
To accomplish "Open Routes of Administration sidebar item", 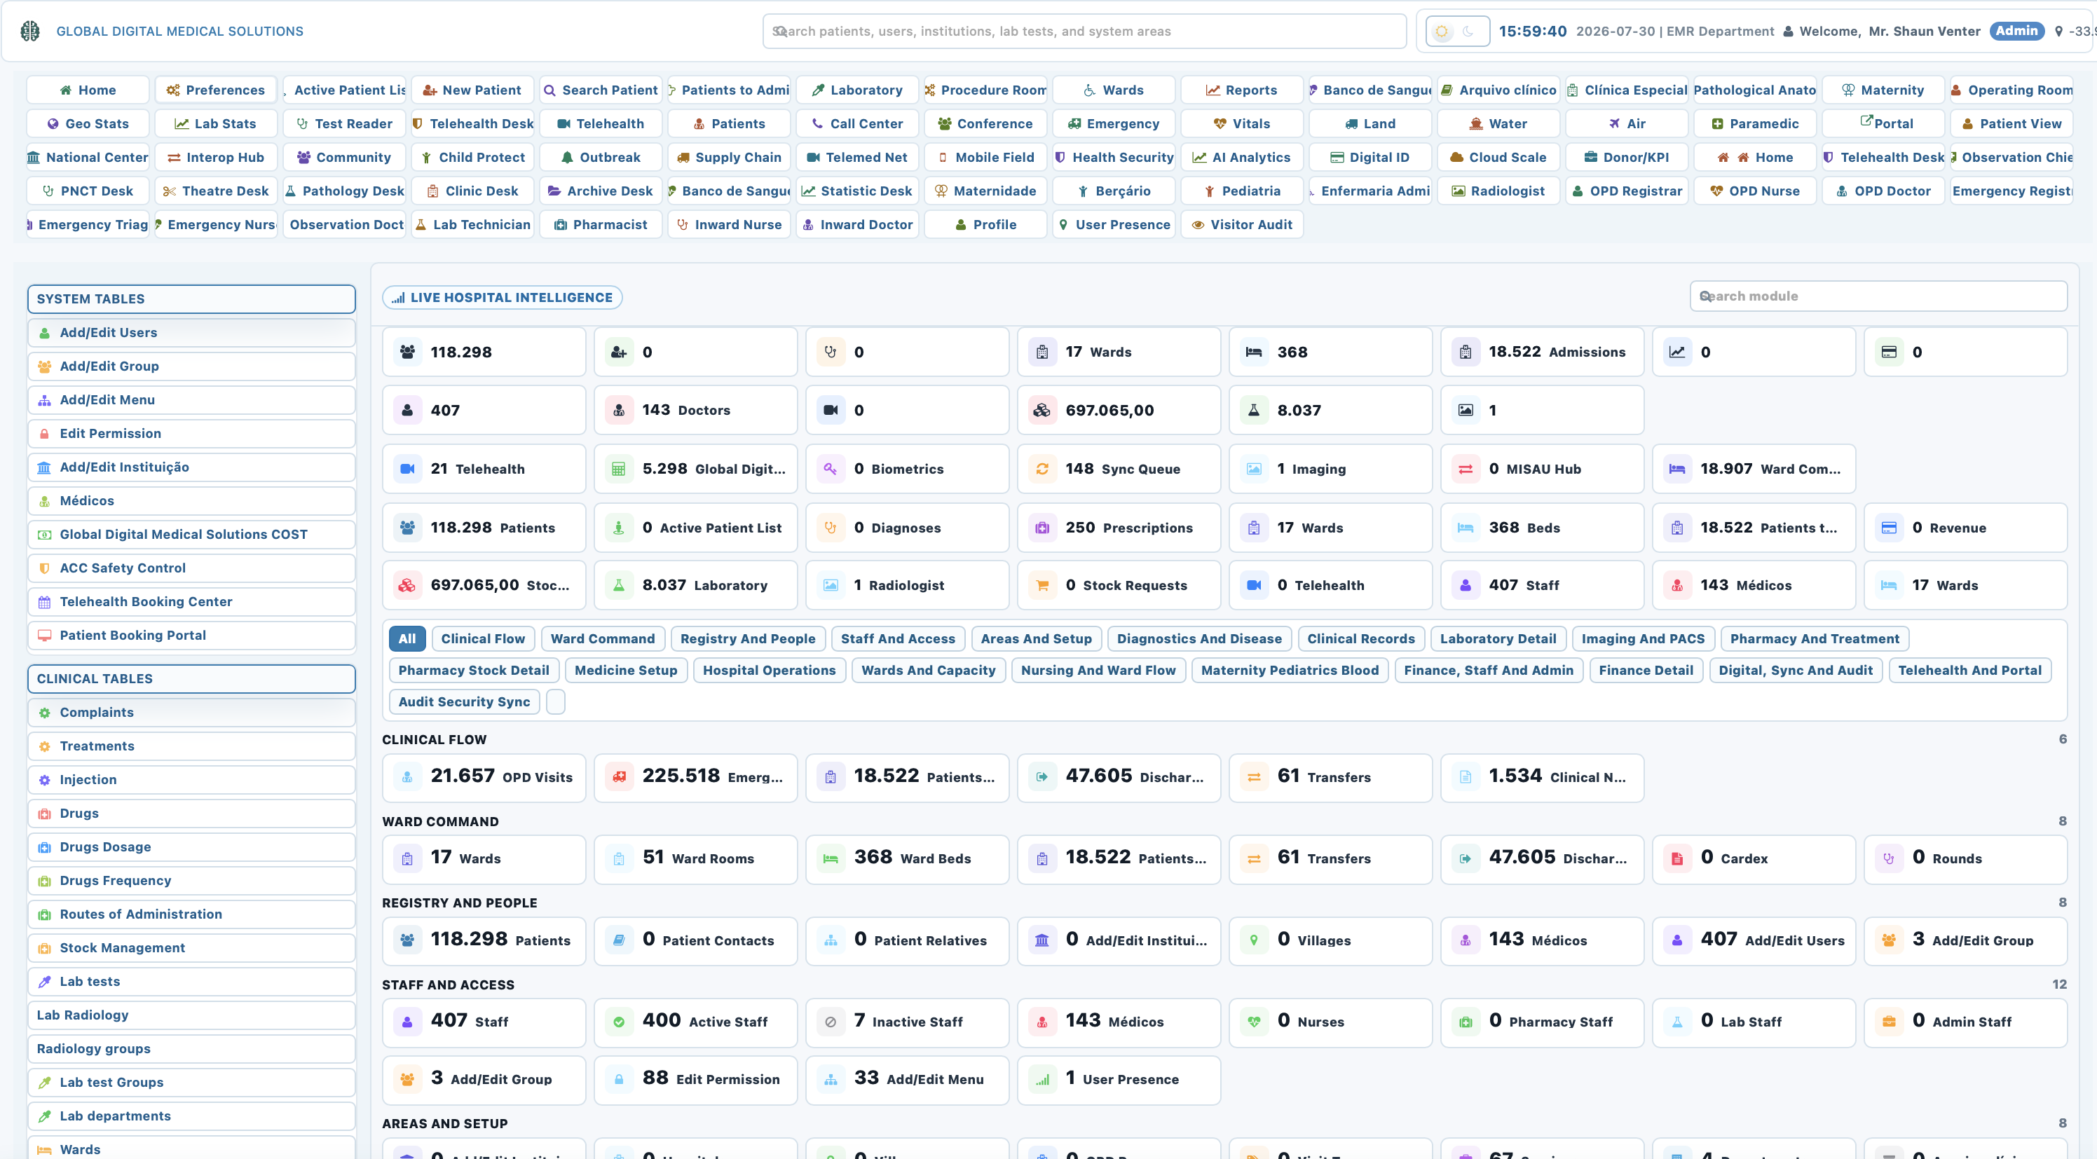I will click(191, 914).
